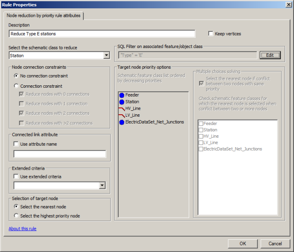Click the LV_Line red line icon
Viewport: 294px width, 252px height.
122,115
